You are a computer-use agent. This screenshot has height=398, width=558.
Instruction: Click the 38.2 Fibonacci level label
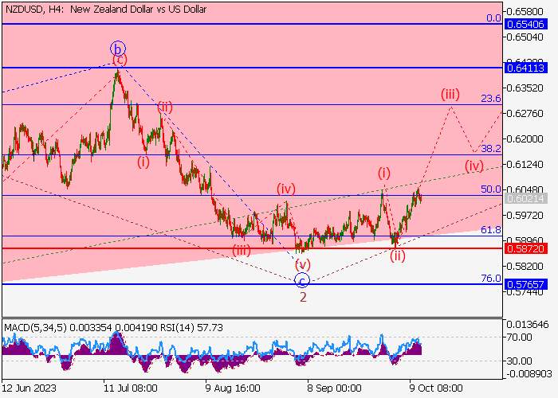point(491,149)
